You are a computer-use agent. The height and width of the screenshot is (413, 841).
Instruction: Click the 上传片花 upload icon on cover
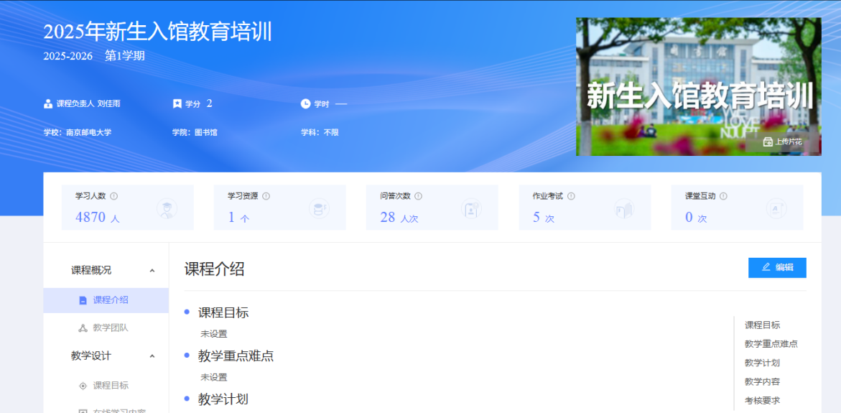click(768, 142)
